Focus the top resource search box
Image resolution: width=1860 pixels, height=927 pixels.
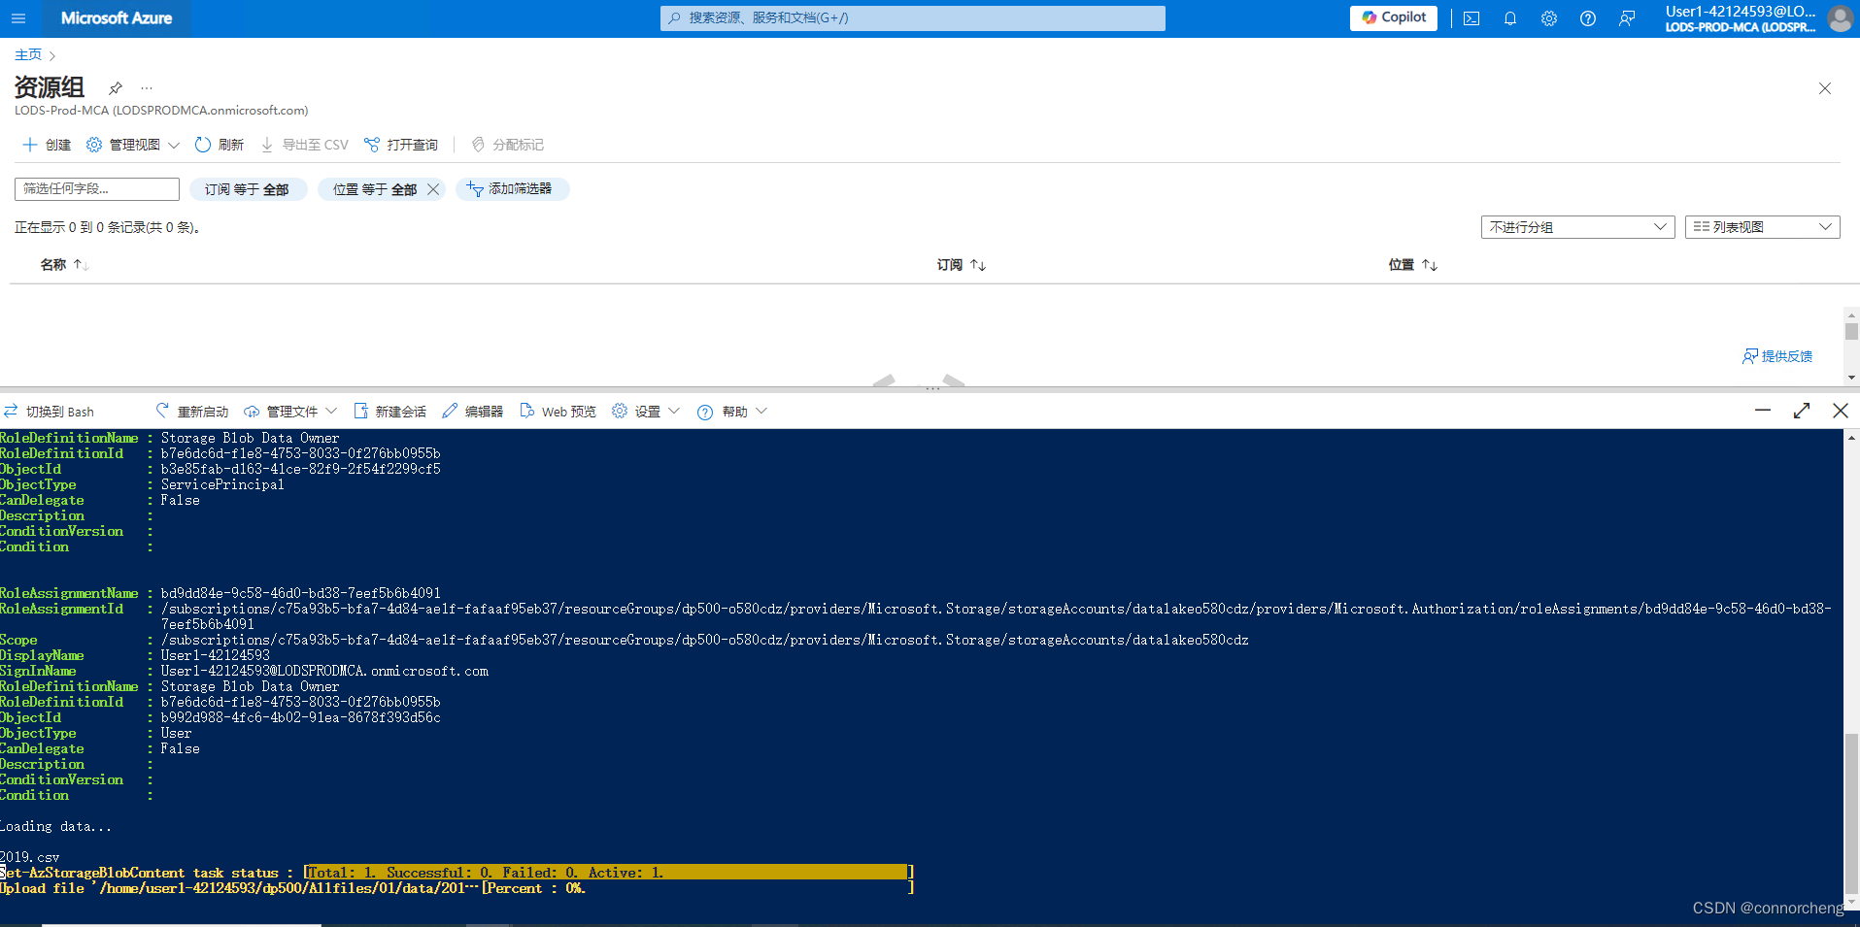[913, 18]
